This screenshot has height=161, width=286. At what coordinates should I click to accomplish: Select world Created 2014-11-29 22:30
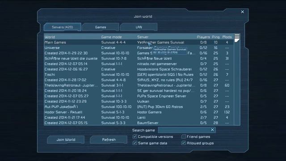139,53
